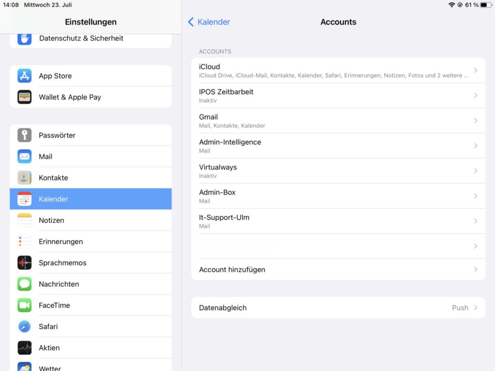
Task: Tap the blank account row
Action: pyautogui.click(x=338, y=246)
